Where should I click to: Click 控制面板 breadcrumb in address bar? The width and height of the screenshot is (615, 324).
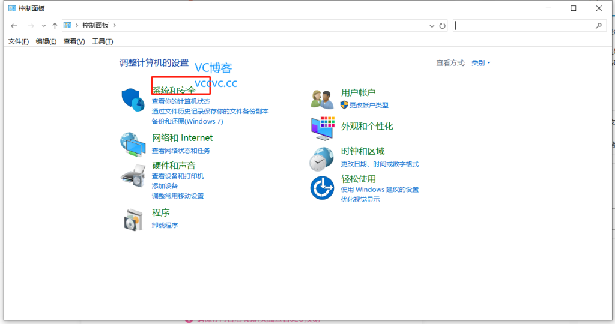tap(95, 25)
